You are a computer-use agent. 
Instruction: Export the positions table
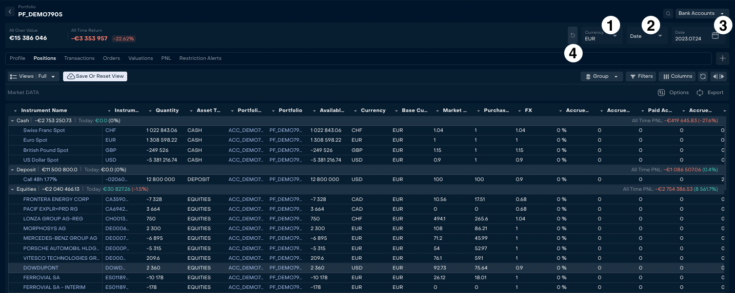[710, 93]
